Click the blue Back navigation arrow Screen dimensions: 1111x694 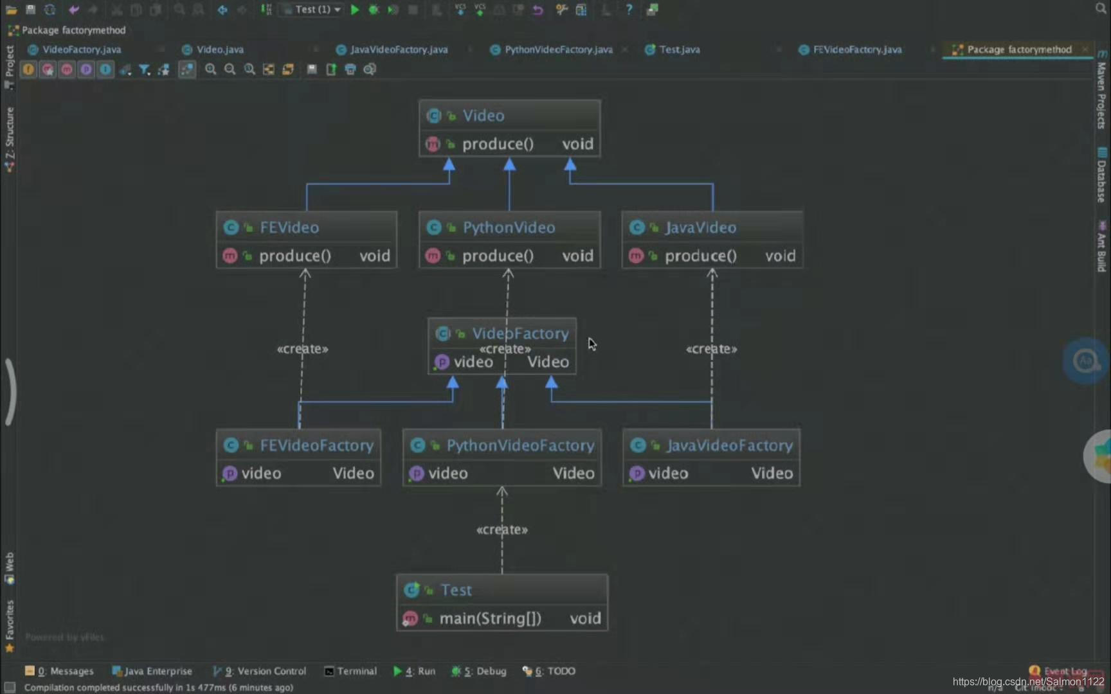(x=222, y=10)
